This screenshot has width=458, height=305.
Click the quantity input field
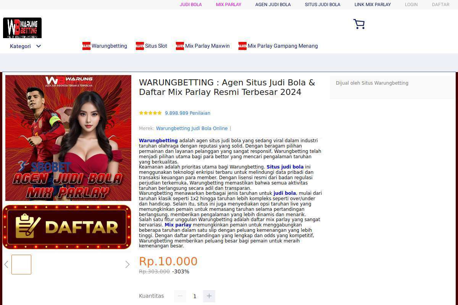click(x=195, y=296)
